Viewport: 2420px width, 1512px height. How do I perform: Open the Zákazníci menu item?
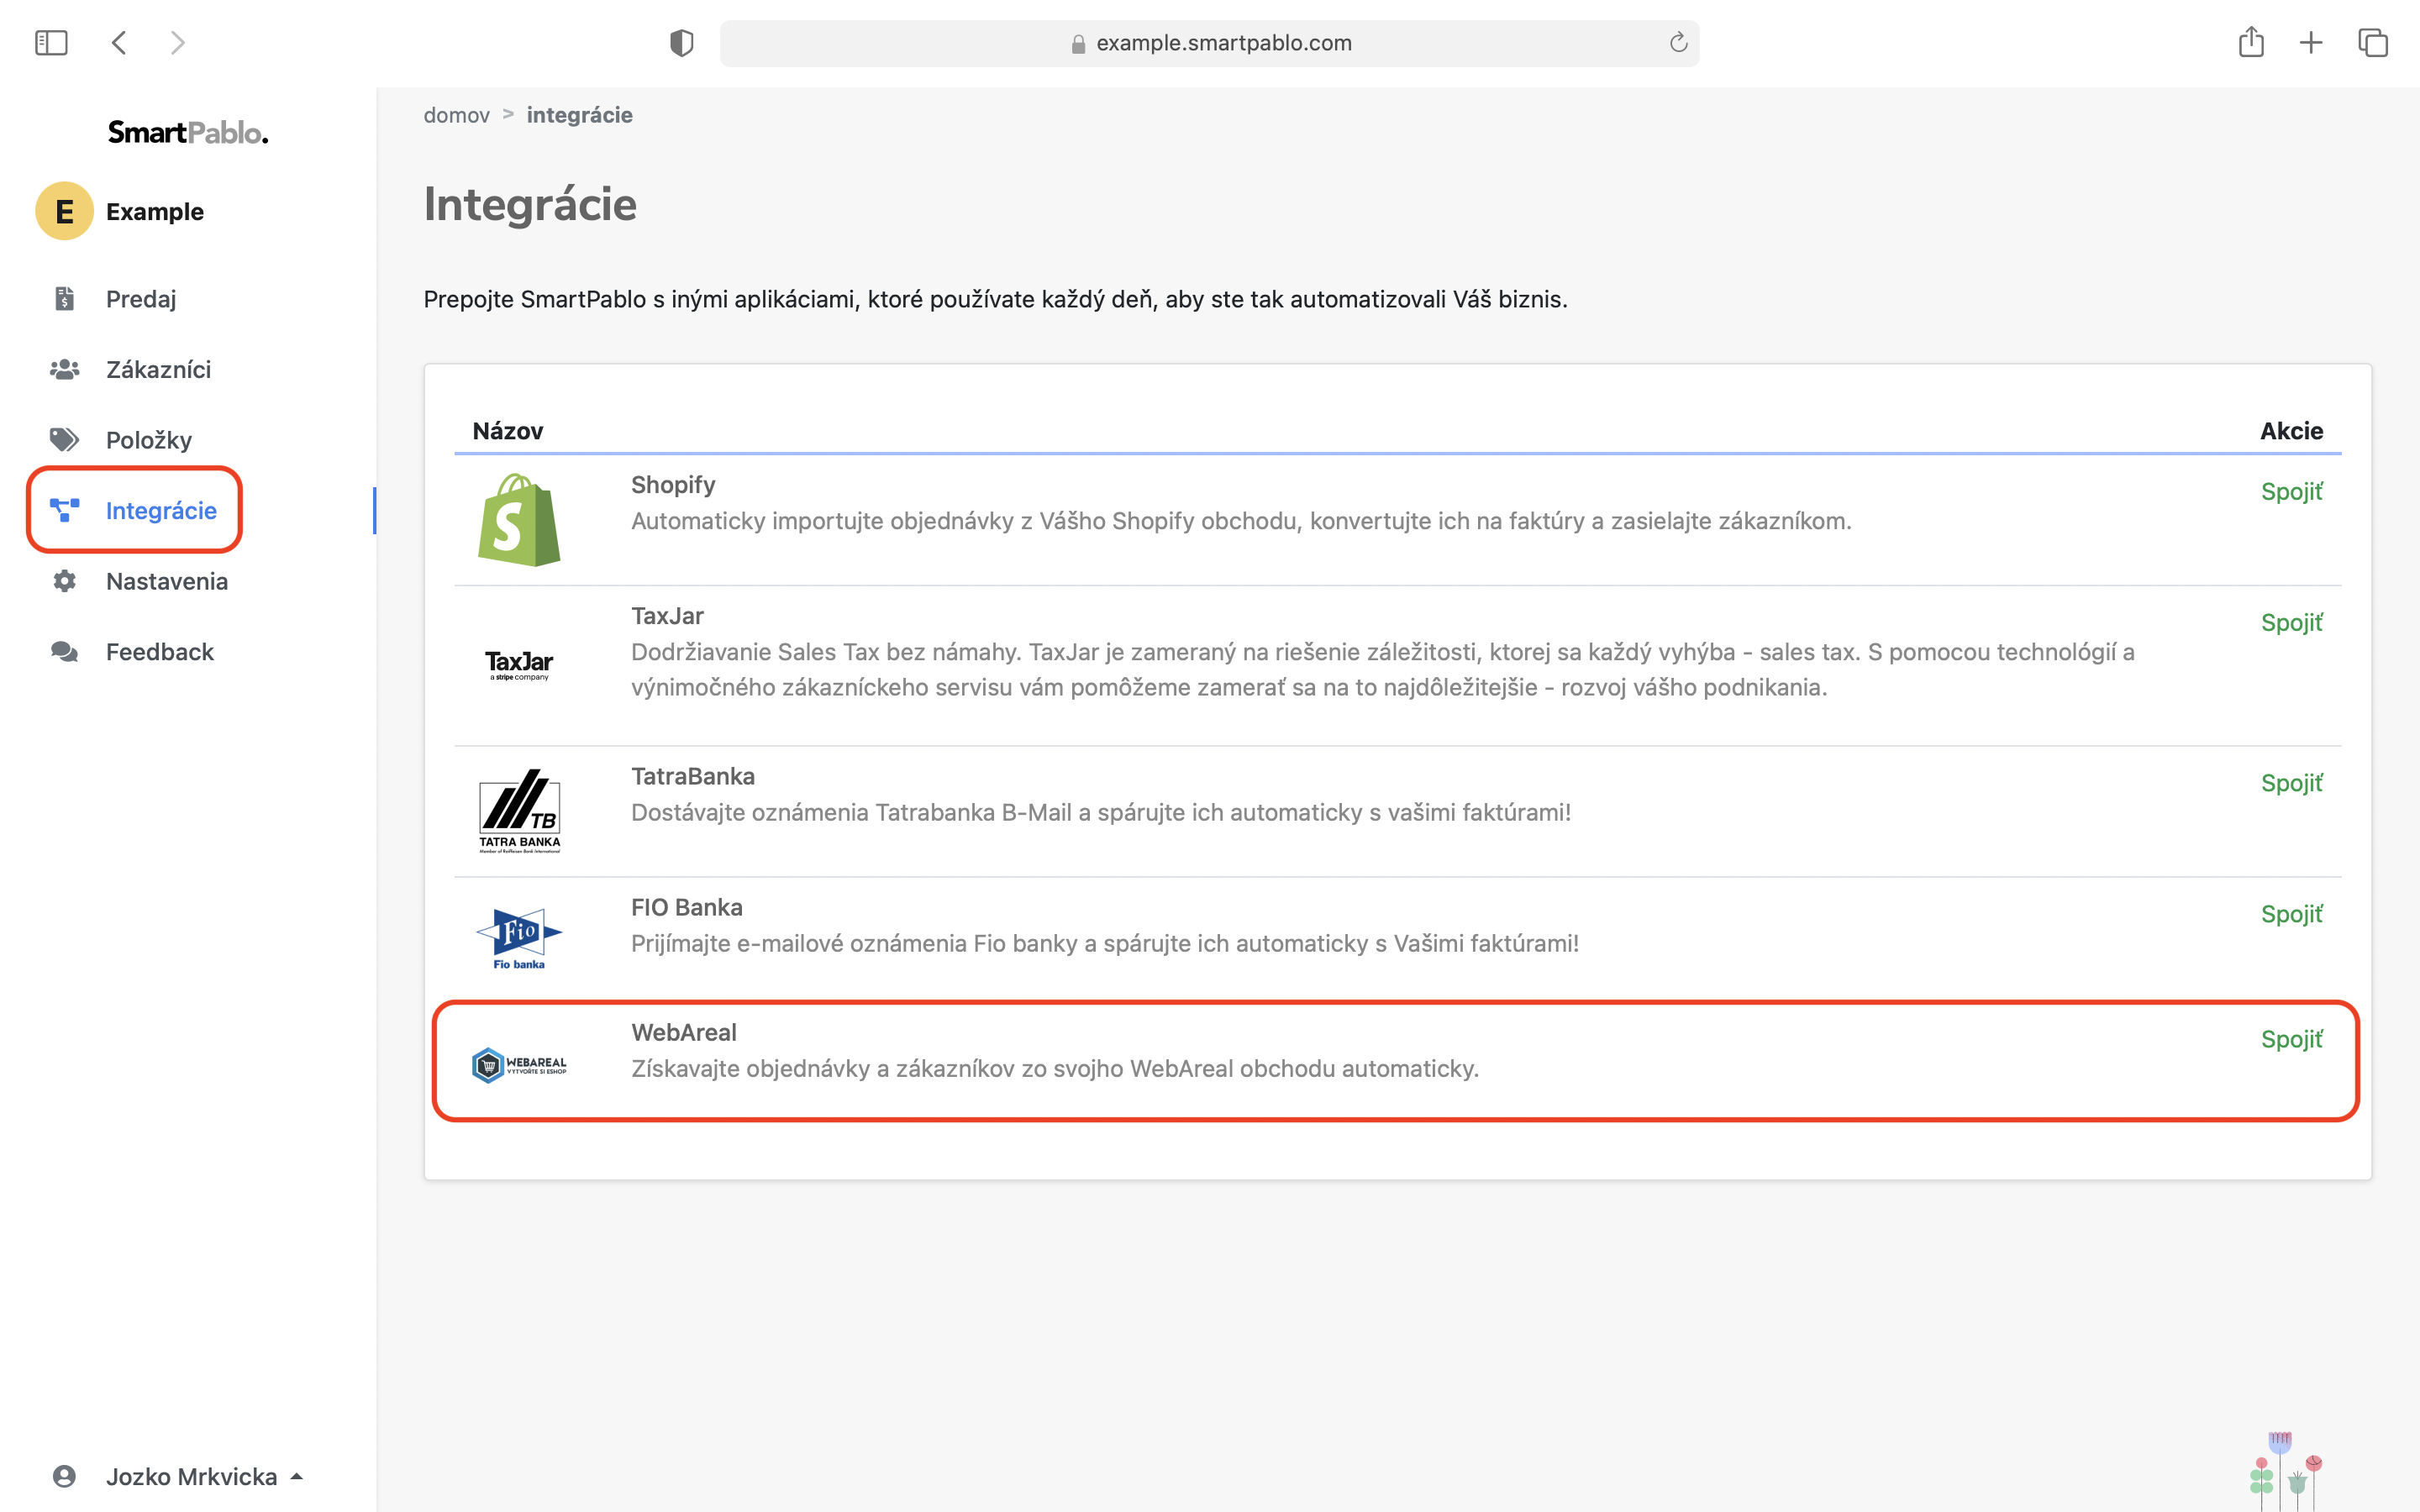[158, 370]
